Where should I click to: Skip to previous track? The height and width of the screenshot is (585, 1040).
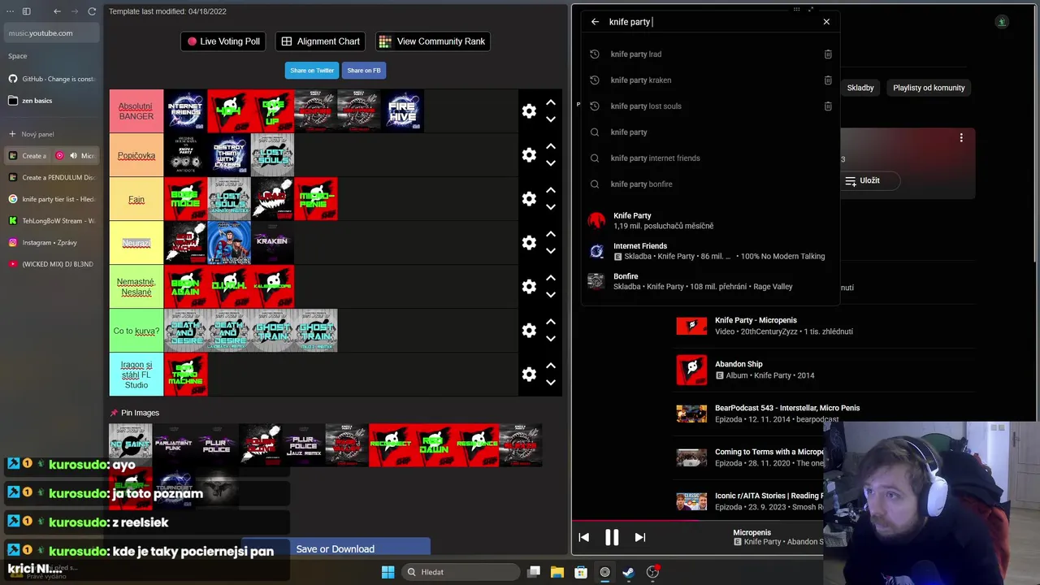point(583,537)
